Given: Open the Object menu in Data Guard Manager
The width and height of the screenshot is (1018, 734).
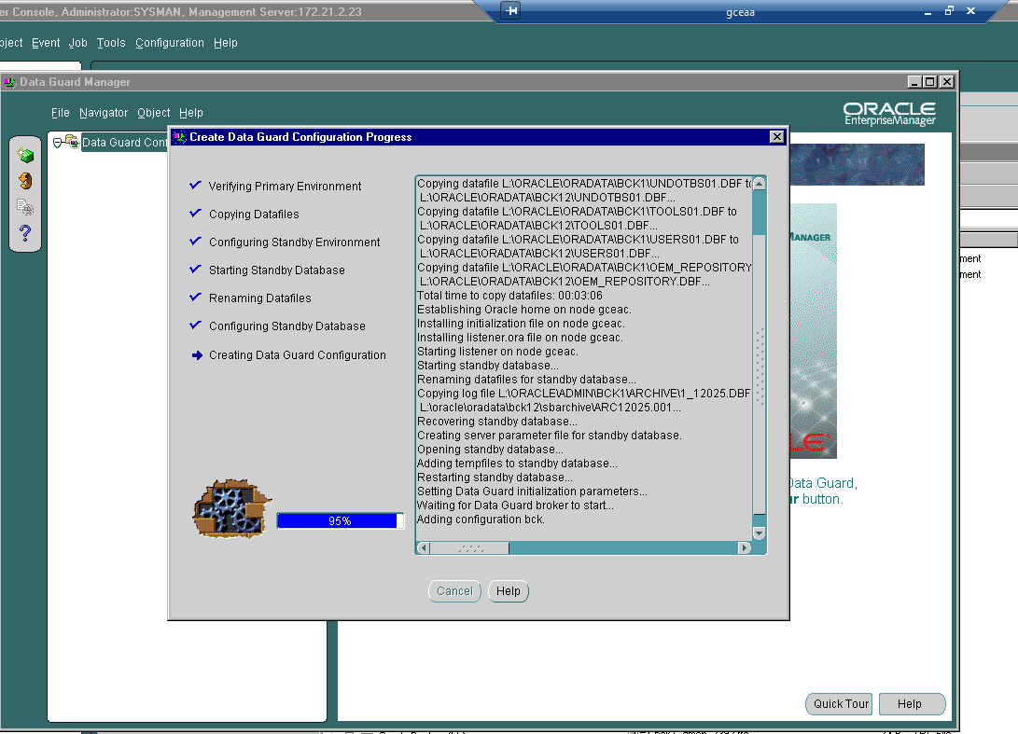Looking at the screenshot, I should (154, 113).
